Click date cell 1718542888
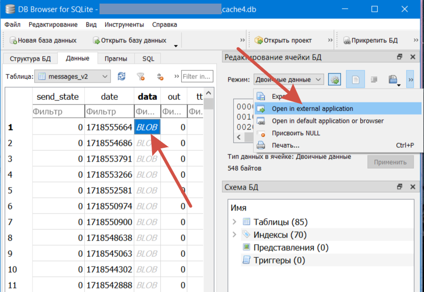This screenshot has height=292, width=424. [109, 285]
